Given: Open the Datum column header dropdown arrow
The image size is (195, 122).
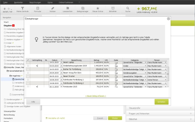Looking at the screenshot, I should click(x=61, y=60).
